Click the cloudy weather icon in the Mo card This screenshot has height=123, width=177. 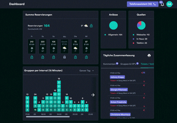click(x=64, y=48)
